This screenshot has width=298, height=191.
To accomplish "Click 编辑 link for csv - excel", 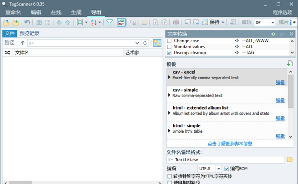I will [280, 83].
